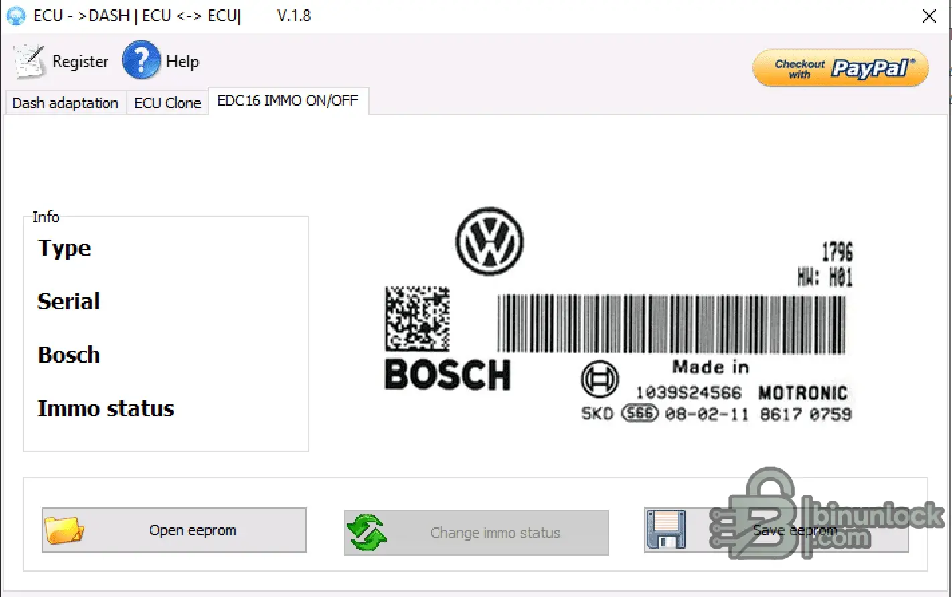Click the Checkout with PayPal button
The height and width of the screenshot is (597, 952).
[841, 68]
